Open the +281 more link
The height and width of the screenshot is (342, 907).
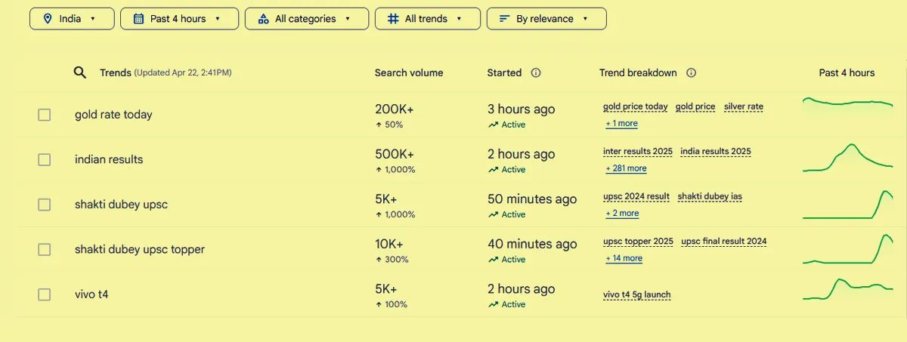(626, 168)
